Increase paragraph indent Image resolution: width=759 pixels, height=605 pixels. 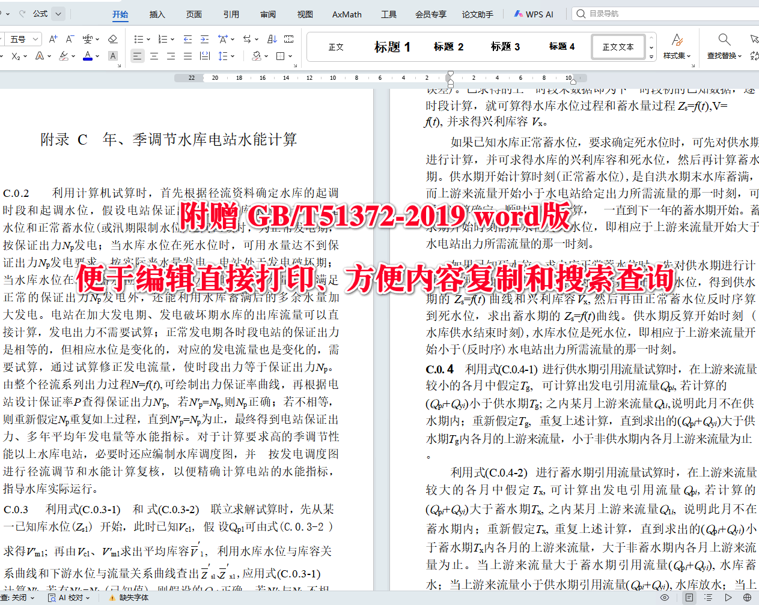pyautogui.click(x=205, y=39)
